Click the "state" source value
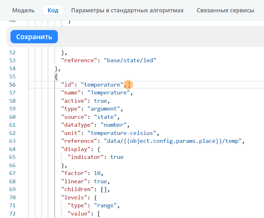This screenshot has width=264, height=218. click(105, 117)
